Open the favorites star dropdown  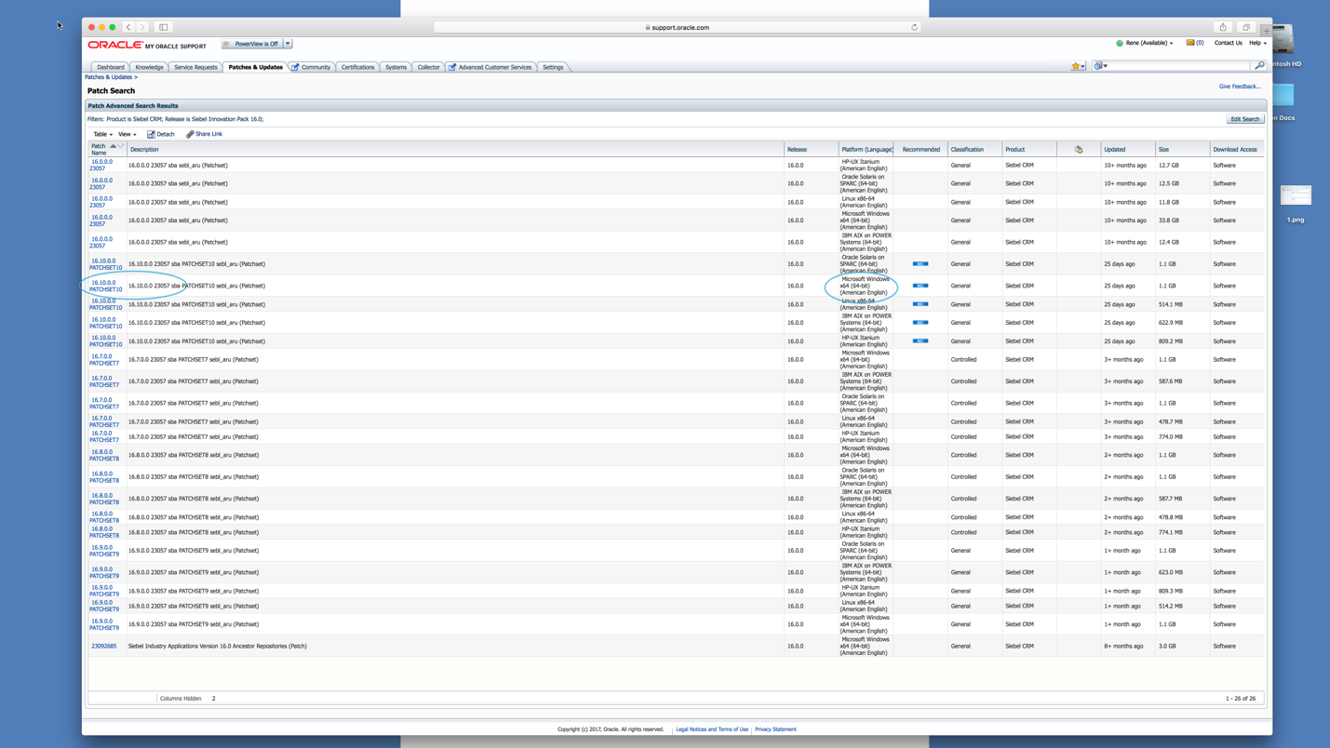click(x=1079, y=66)
